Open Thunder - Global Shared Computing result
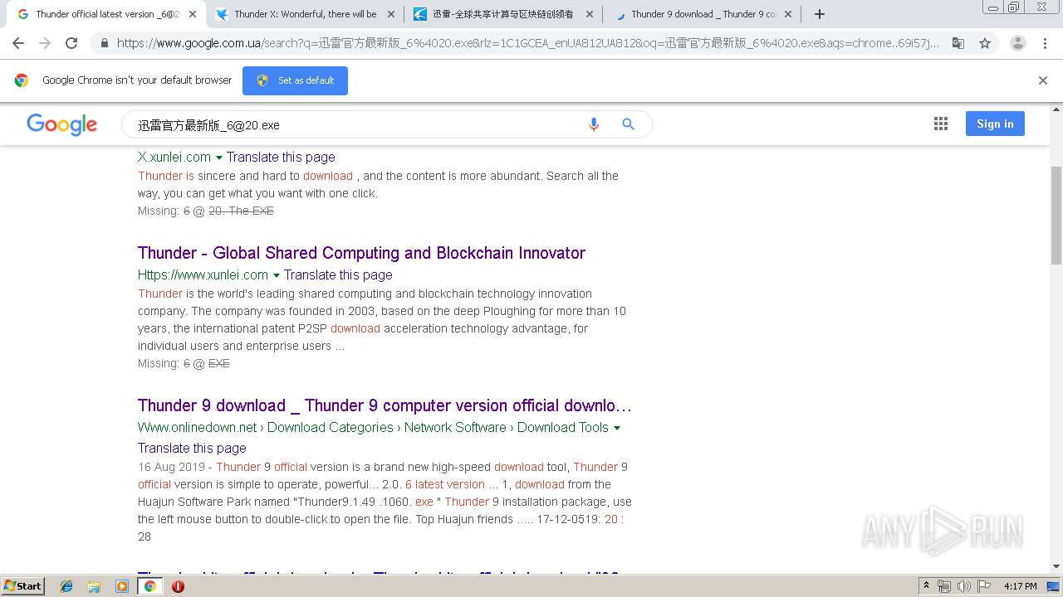 [x=361, y=253]
